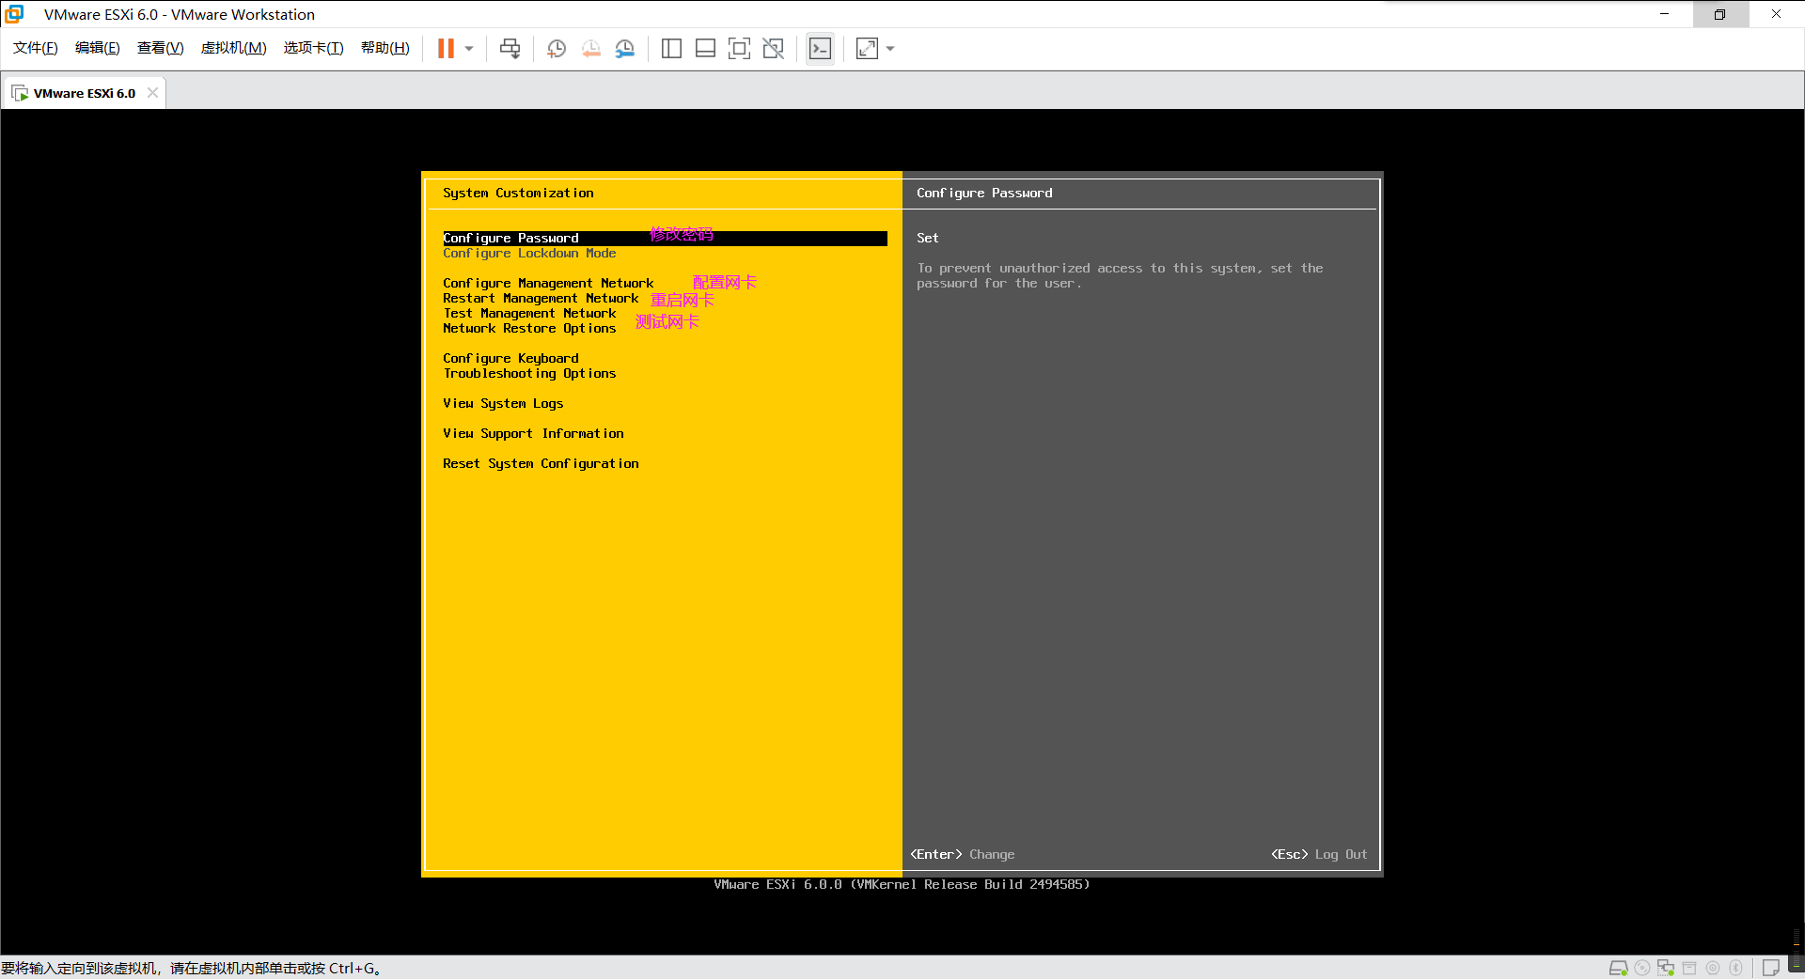
Task: Click the <Enter> Change hint
Action: (963, 855)
